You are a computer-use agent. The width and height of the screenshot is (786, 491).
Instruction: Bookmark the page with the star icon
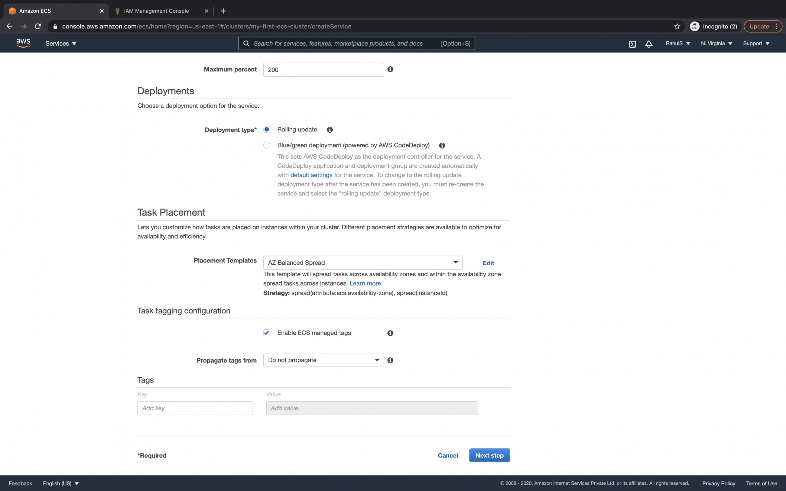(x=677, y=26)
